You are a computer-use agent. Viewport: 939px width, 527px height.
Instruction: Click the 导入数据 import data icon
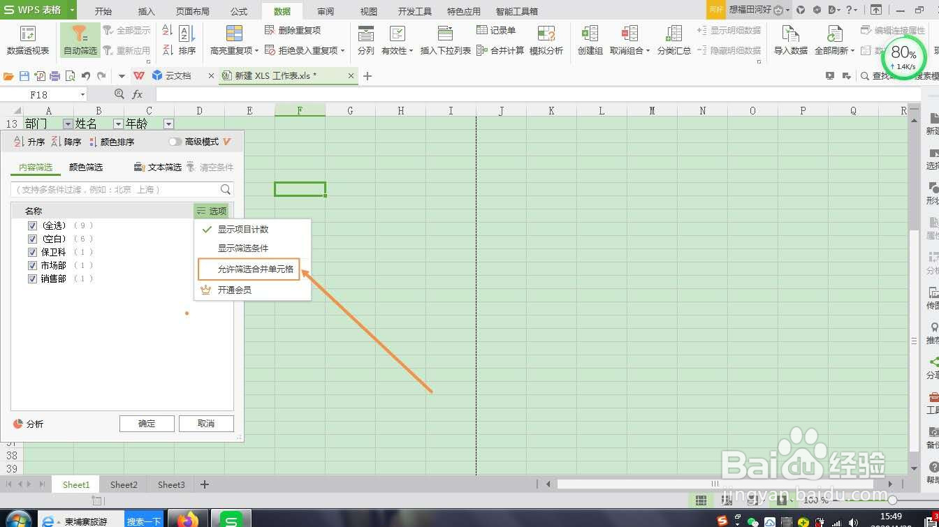click(x=789, y=38)
